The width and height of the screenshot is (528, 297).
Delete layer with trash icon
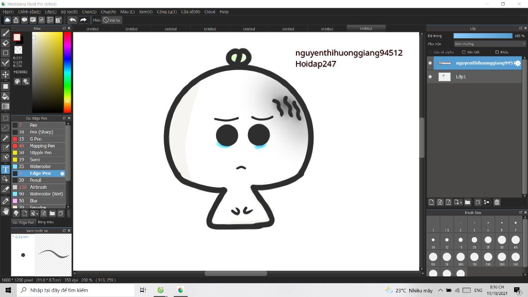[x=497, y=202]
